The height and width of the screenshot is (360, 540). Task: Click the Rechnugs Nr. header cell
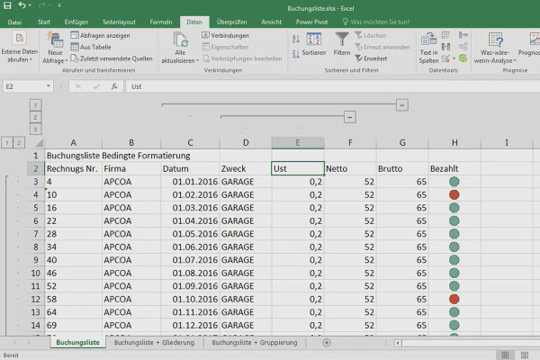pos(74,168)
